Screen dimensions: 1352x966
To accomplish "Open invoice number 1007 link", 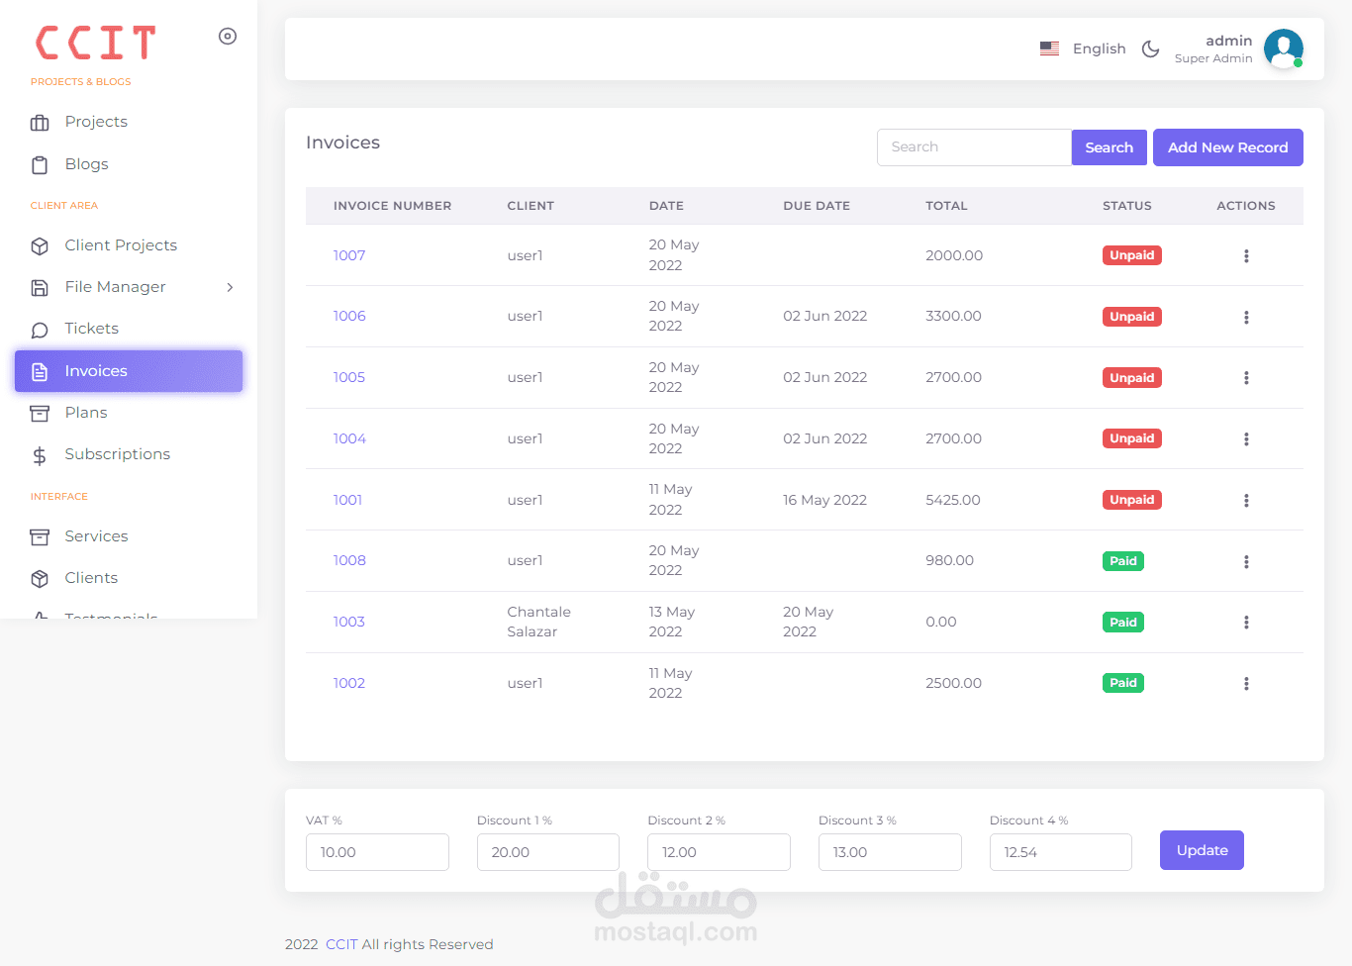I will click(x=349, y=255).
